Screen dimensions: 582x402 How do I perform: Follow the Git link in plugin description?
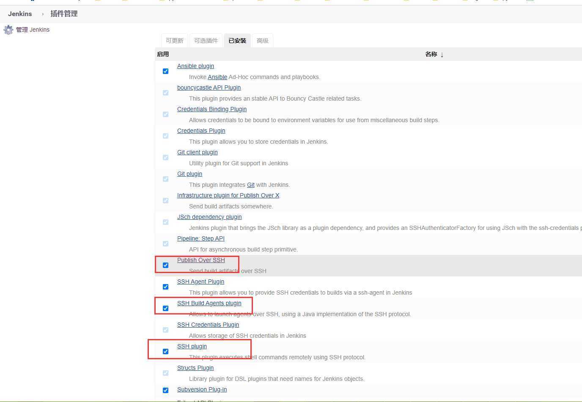(x=251, y=185)
